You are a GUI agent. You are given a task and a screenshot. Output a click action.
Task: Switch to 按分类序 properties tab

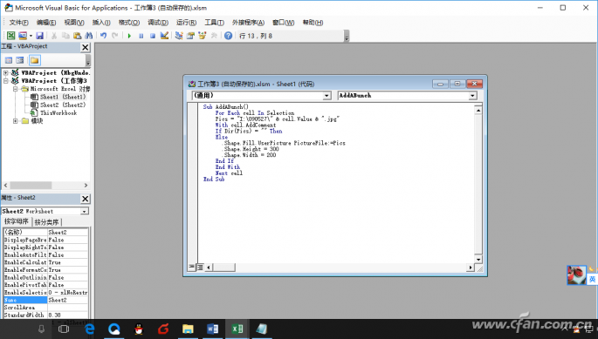tap(46, 222)
